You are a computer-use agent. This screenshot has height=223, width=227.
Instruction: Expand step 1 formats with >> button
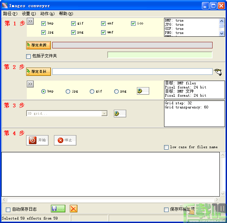tap(30, 21)
